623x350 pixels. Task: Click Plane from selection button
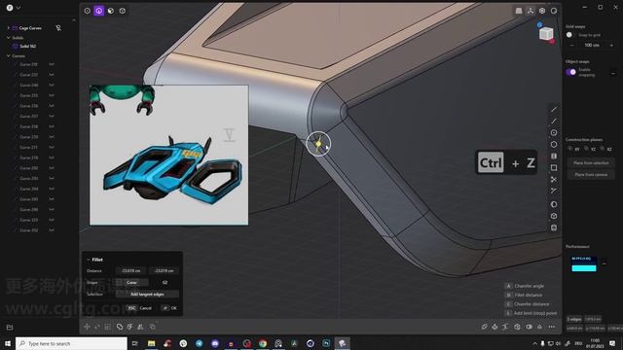pos(591,162)
